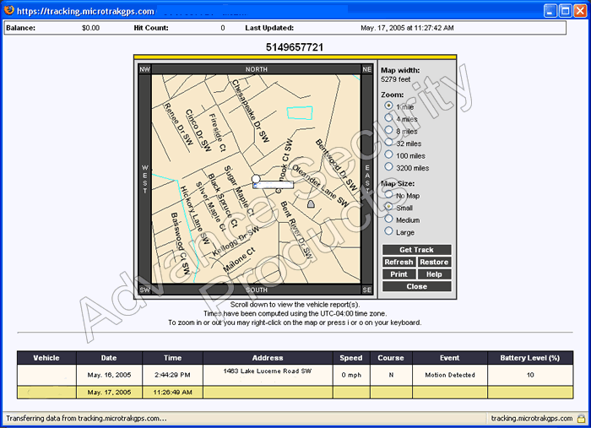The width and height of the screenshot is (591, 428).
Task: Click the Firefox icon in the title bar
Action: click(8, 11)
